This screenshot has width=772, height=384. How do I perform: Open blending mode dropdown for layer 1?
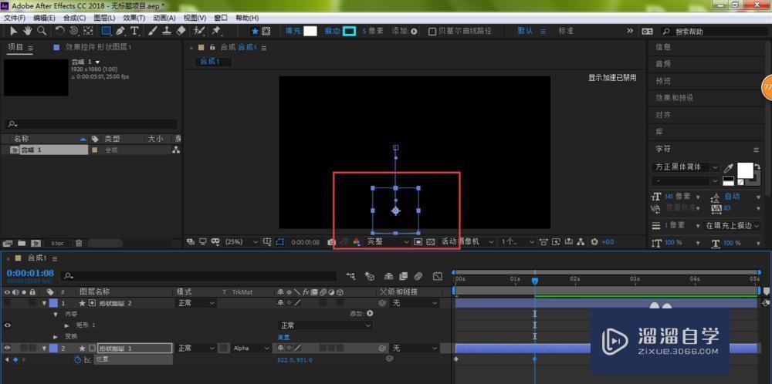click(x=196, y=303)
